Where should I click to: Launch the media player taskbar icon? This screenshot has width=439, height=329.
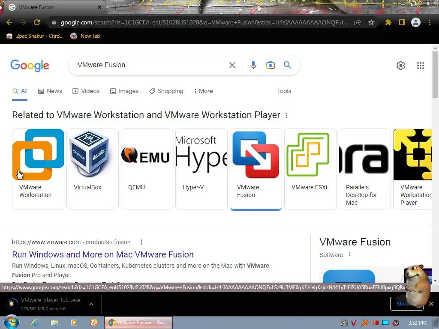74,323
